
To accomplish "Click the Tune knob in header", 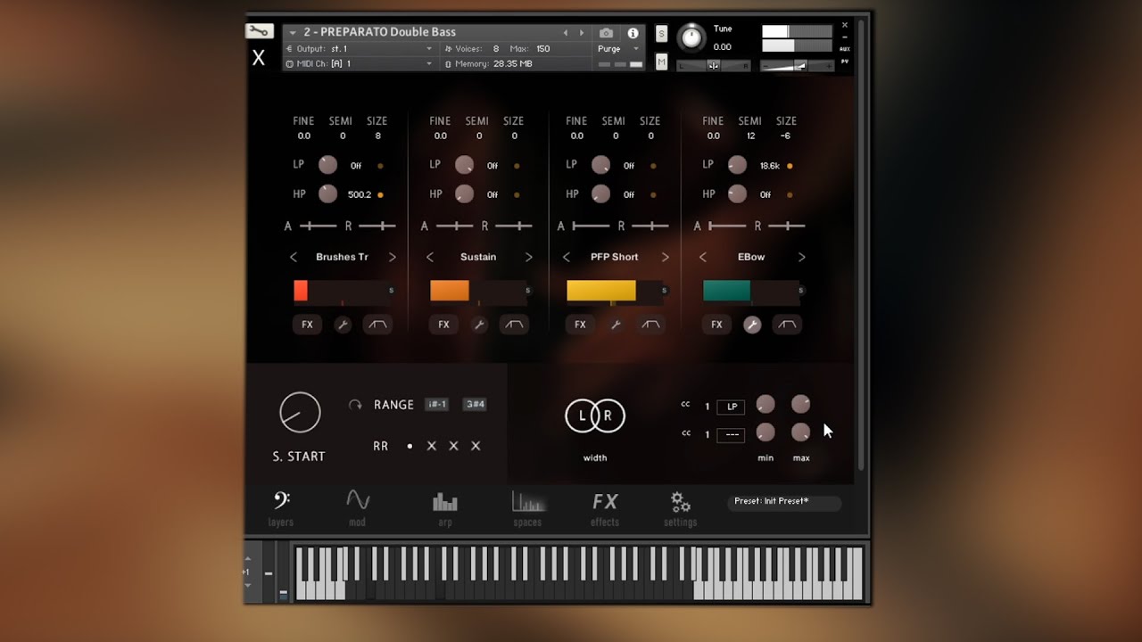I will (691, 37).
